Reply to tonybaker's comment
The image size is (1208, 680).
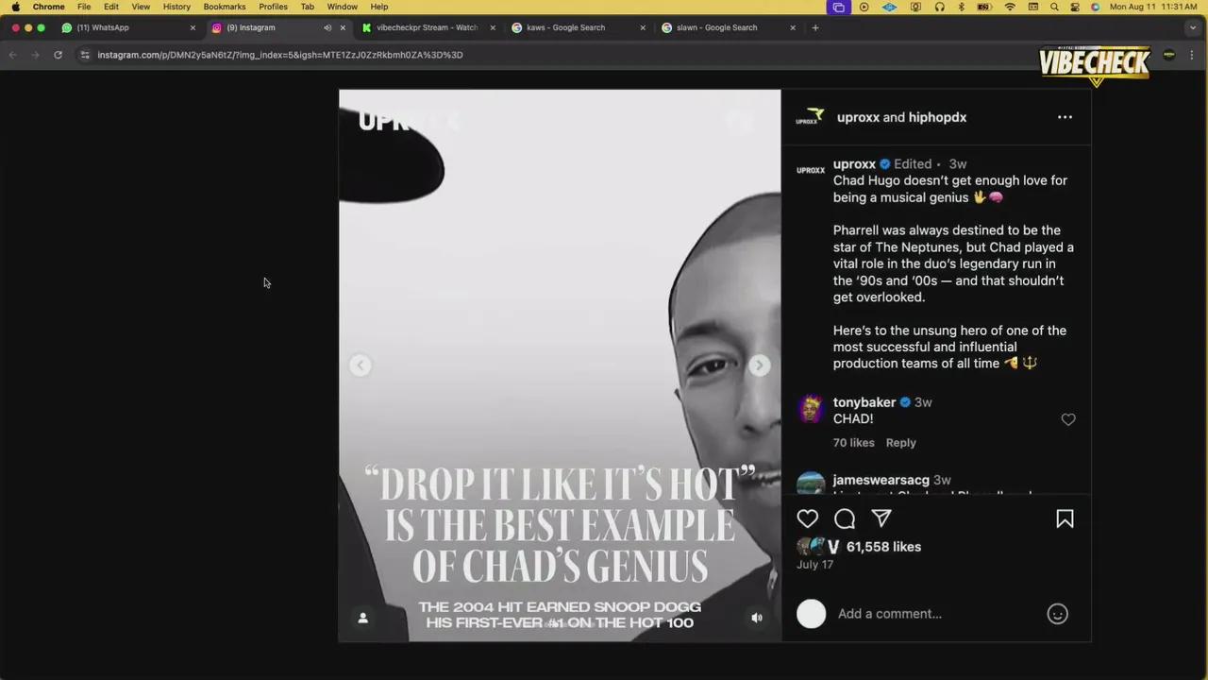(x=900, y=442)
